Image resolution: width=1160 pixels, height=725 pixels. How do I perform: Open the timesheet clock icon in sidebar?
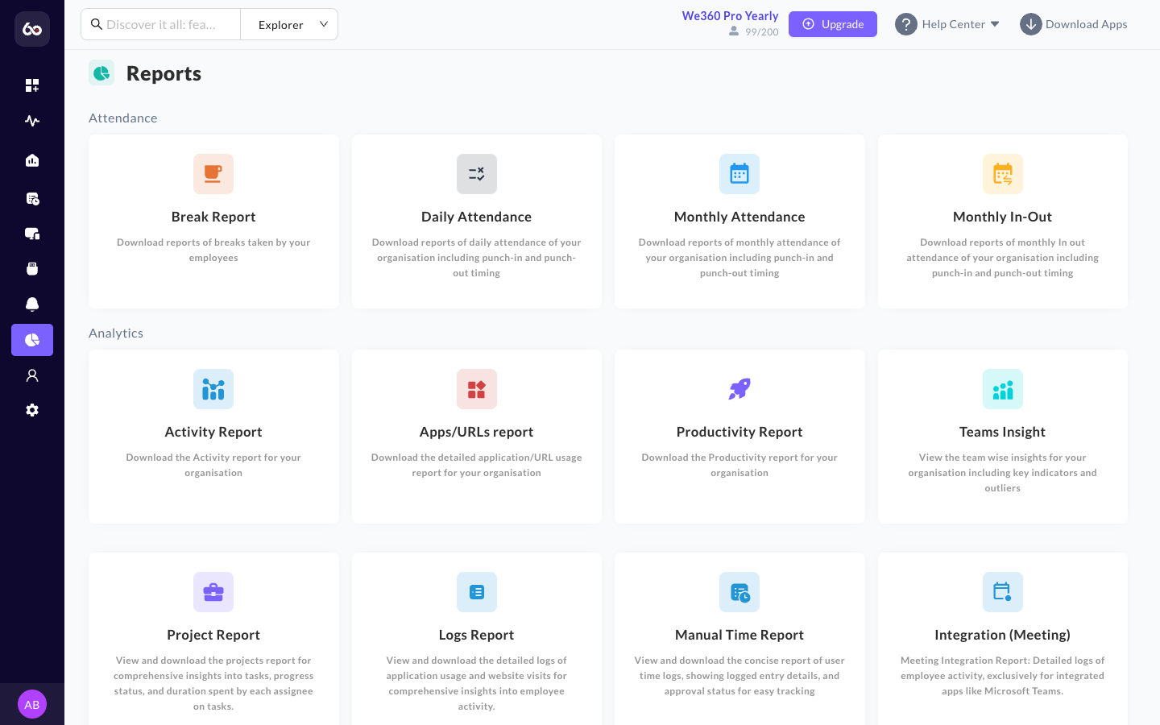[32, 198]
